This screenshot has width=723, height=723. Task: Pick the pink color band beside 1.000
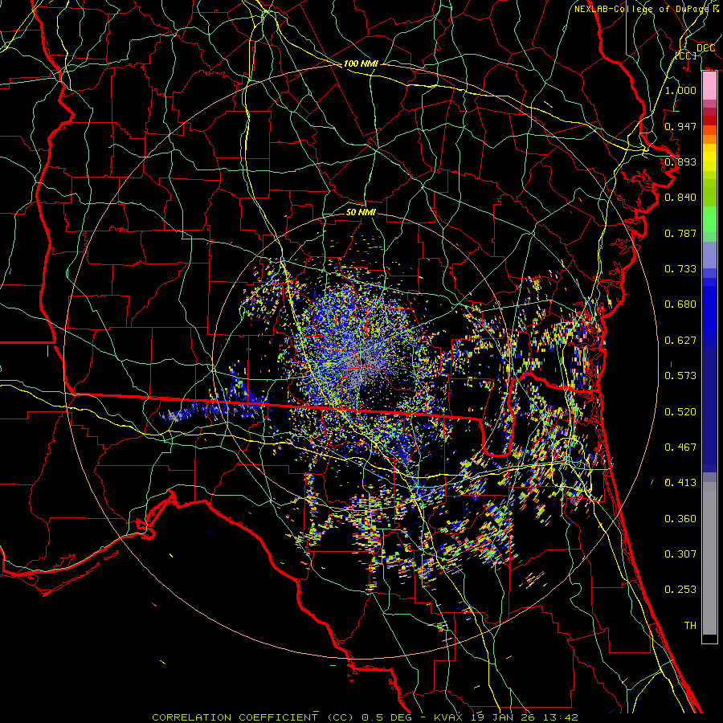coord(709,86)
